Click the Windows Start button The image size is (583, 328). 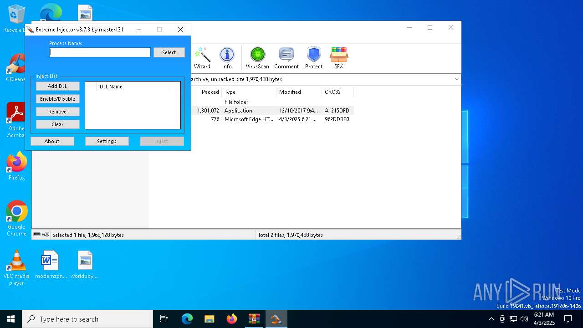click(x=11, y=319)
